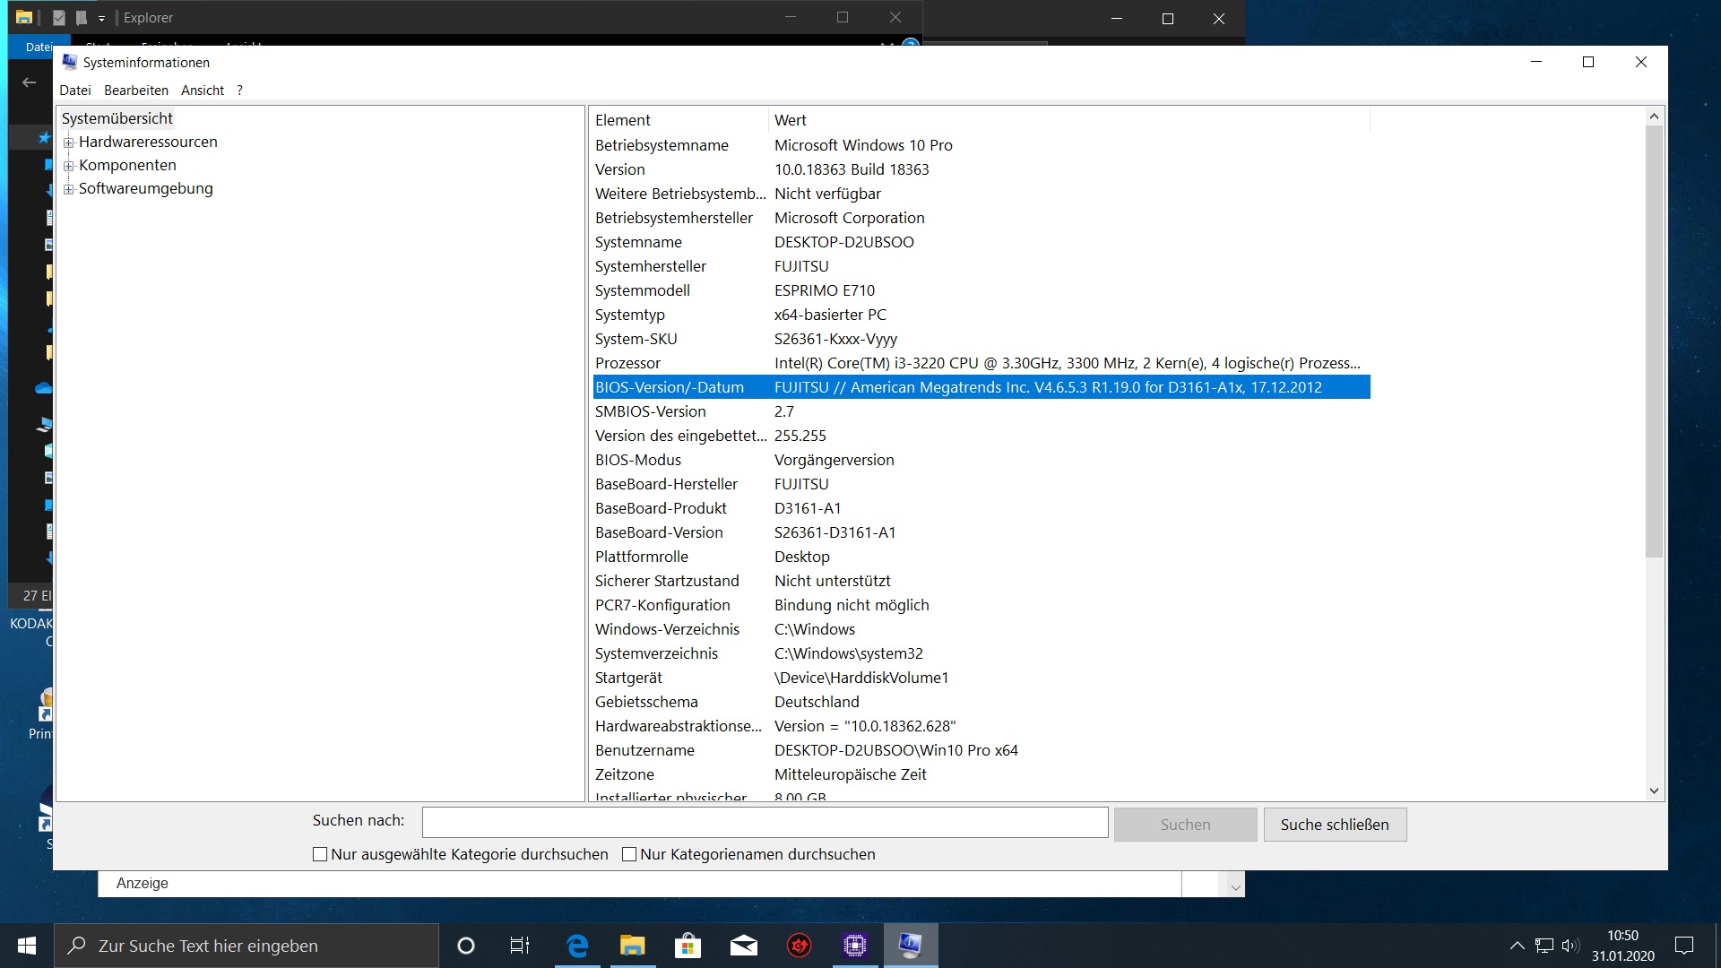Open the Ansicht menu
The height and width of the screenshot is (968, 1721).
coord(203,91)
